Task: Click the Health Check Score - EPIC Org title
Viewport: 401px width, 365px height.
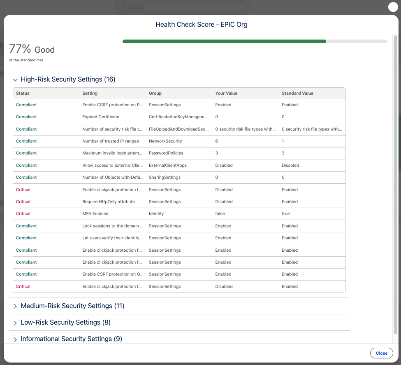Action: (x=201, y=24)
